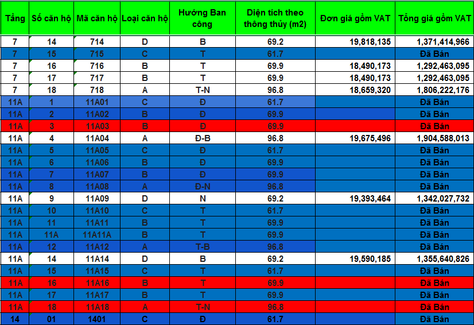Click balcony direction 'T-N' in row 718
474x325 pixels.
(x=203, y=90)
